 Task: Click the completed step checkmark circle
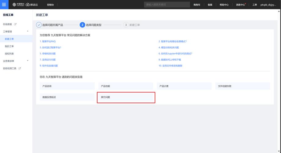pyautogui.click(x=39, y=25)
